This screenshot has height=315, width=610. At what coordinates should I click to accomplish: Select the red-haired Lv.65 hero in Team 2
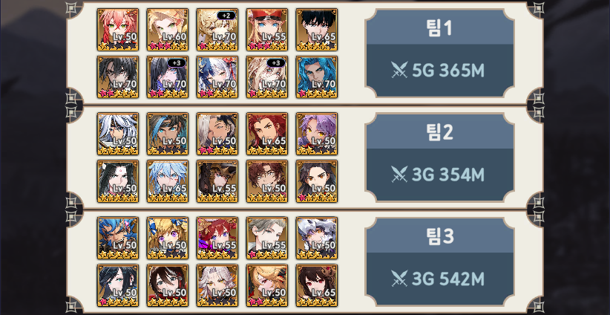tap(267, 134)
